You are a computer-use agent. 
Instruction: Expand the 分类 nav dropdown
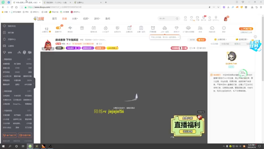(x=75, y=19)
